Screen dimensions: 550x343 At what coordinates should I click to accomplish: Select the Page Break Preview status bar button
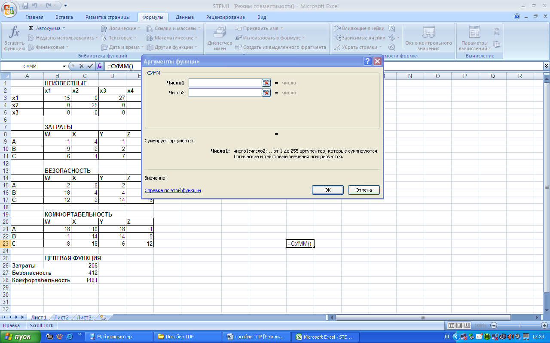pos(467,325)
